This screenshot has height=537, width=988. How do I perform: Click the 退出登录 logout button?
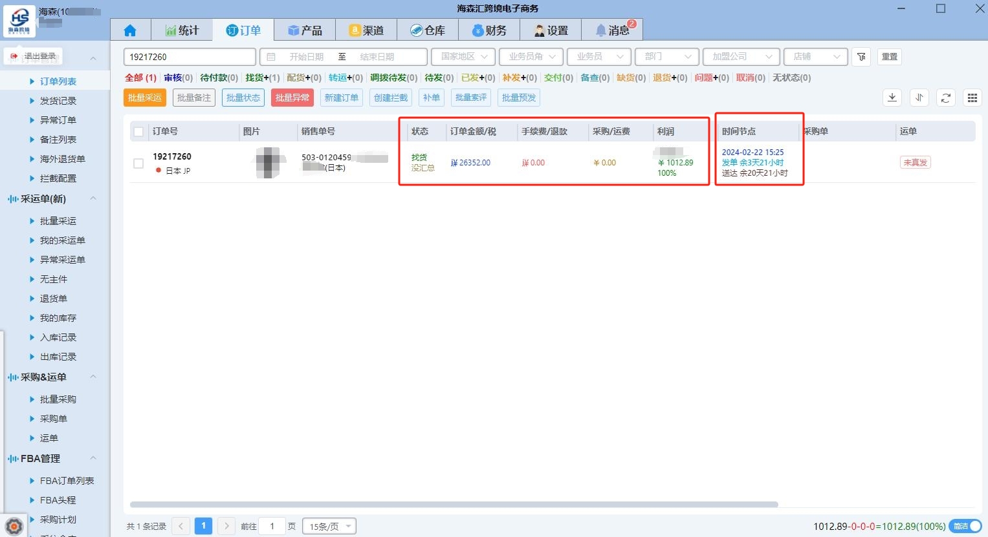[x=34, y=56]
